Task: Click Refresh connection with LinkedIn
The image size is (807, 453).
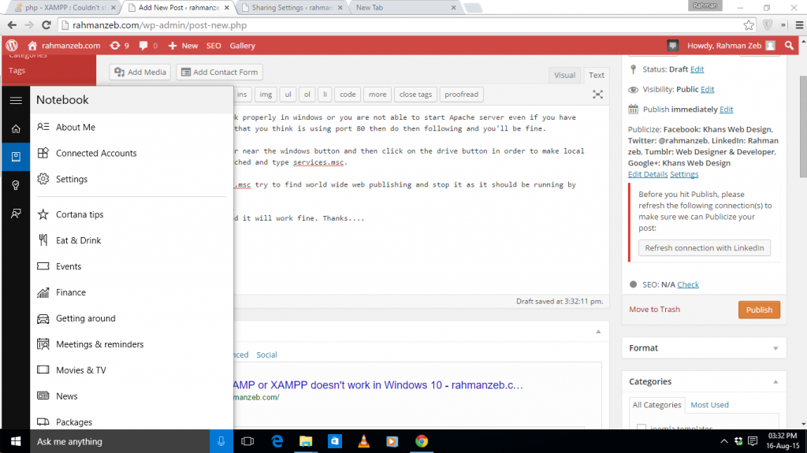Action: 704,247
